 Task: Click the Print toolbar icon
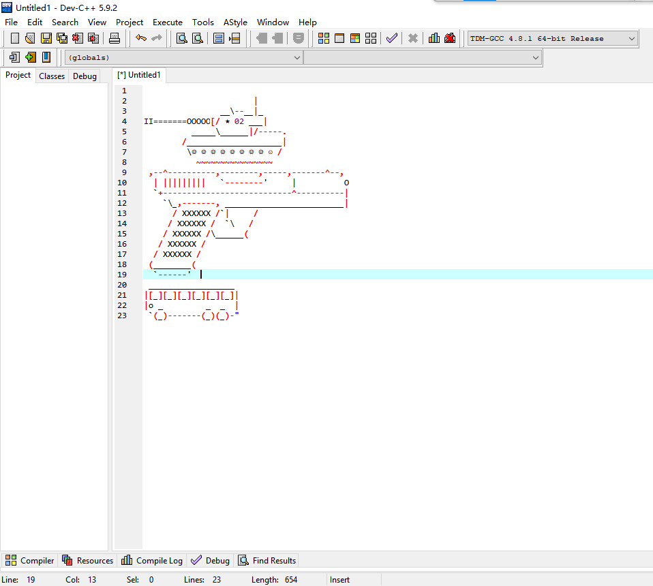pyautogui.click(x=115, y=38)
